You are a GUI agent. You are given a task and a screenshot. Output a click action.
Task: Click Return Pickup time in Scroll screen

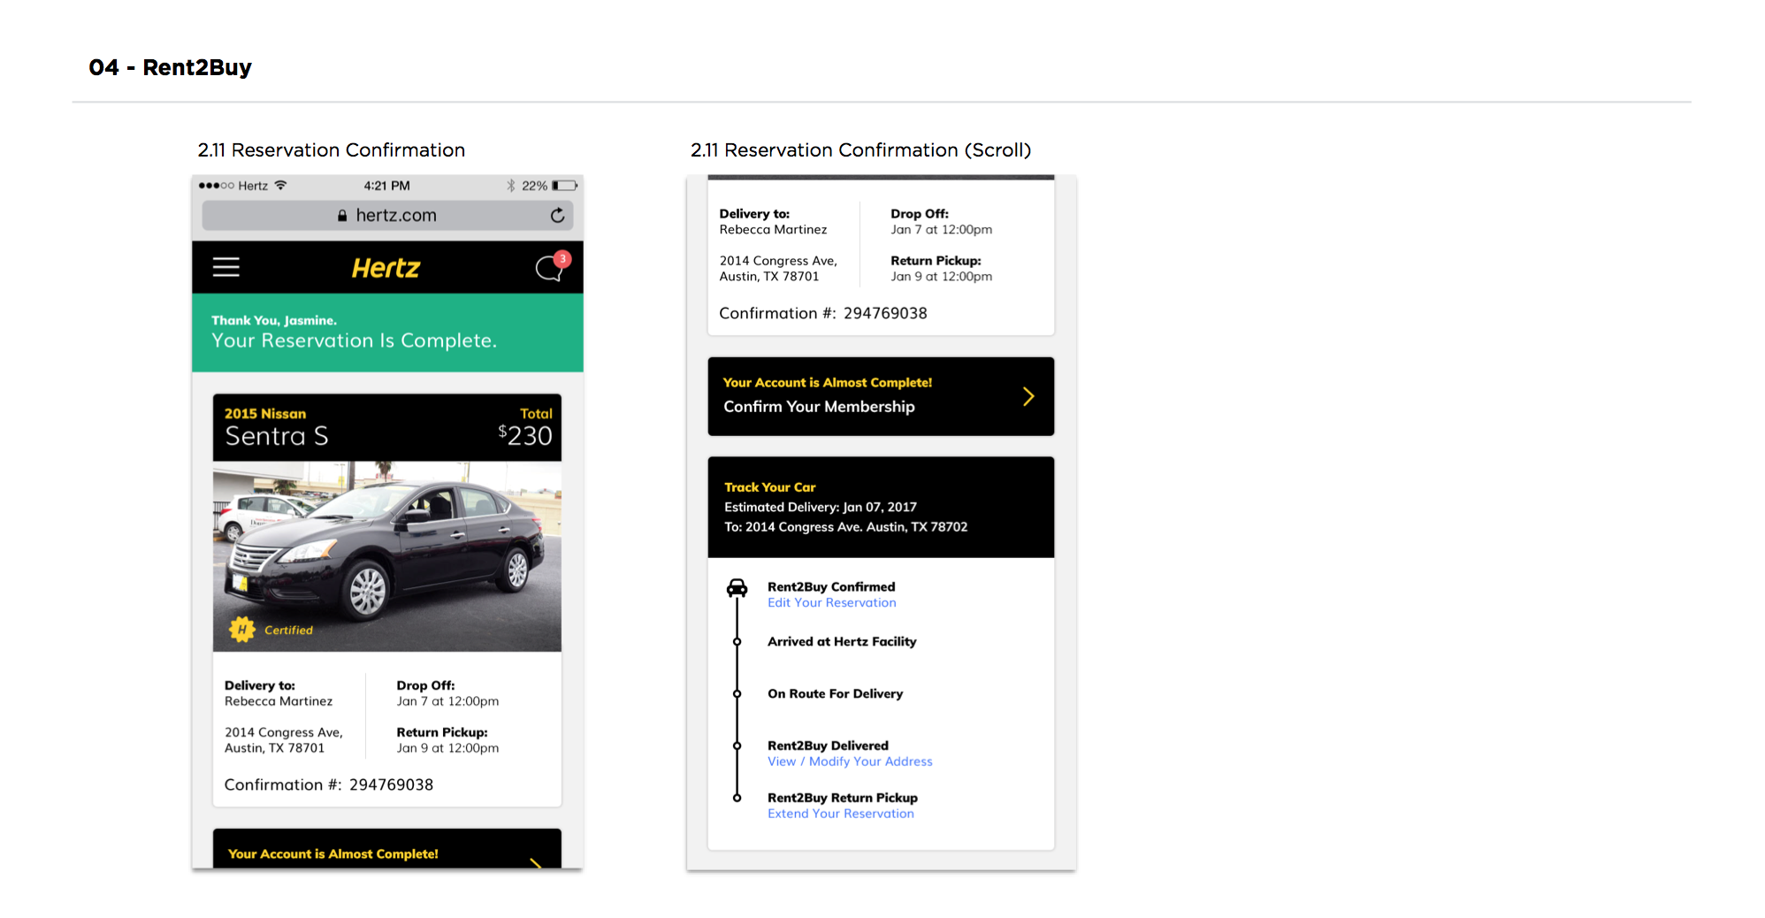pyautogui.click(x=941, y=277)
